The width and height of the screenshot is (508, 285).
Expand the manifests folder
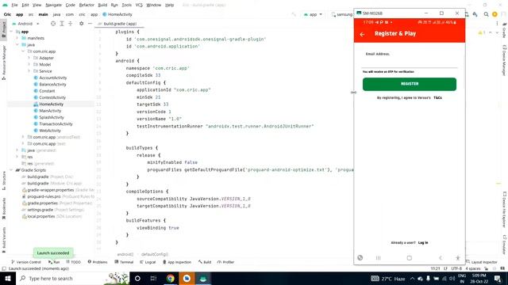[x=17, y=38]
